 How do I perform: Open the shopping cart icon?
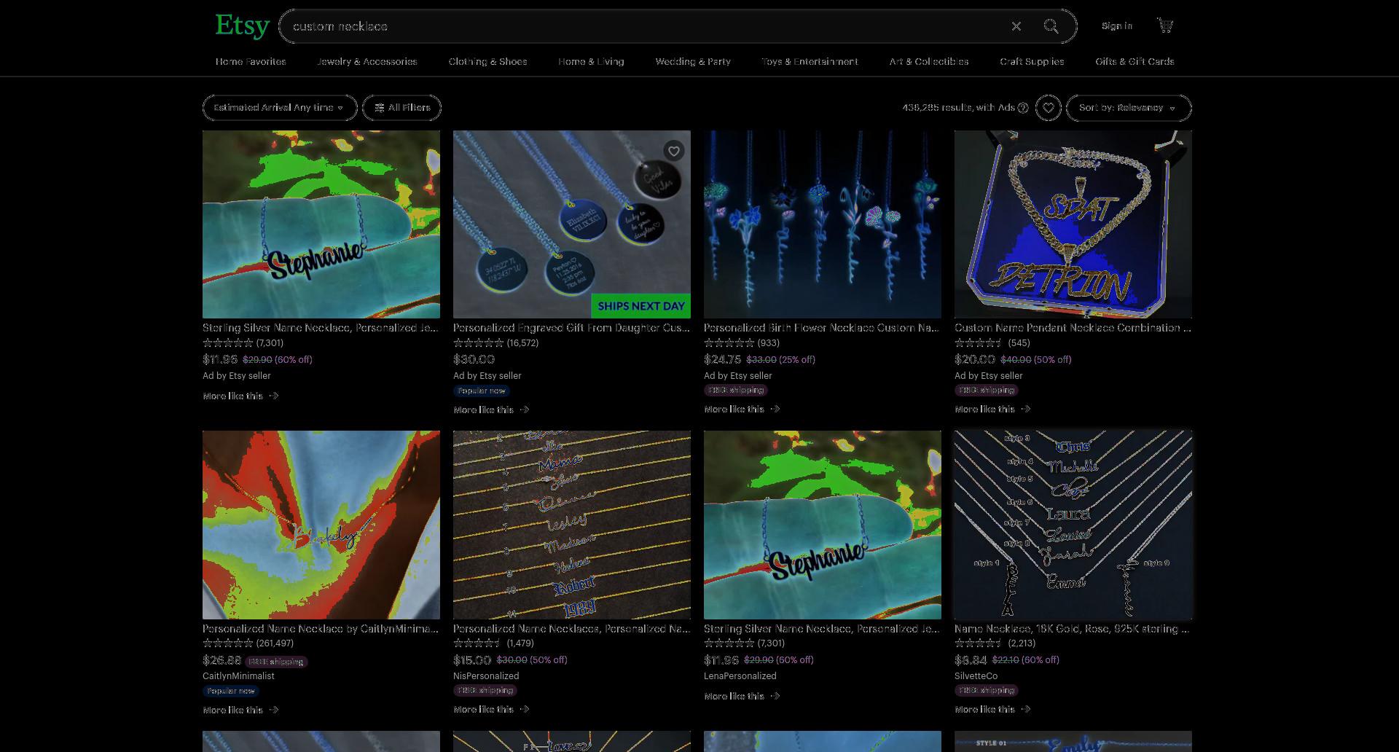1165,26
